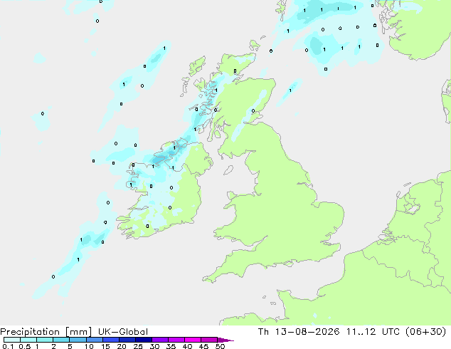Click the legend value '10'
The width and height of the screenshot is (451, 349).
[89, 346]
